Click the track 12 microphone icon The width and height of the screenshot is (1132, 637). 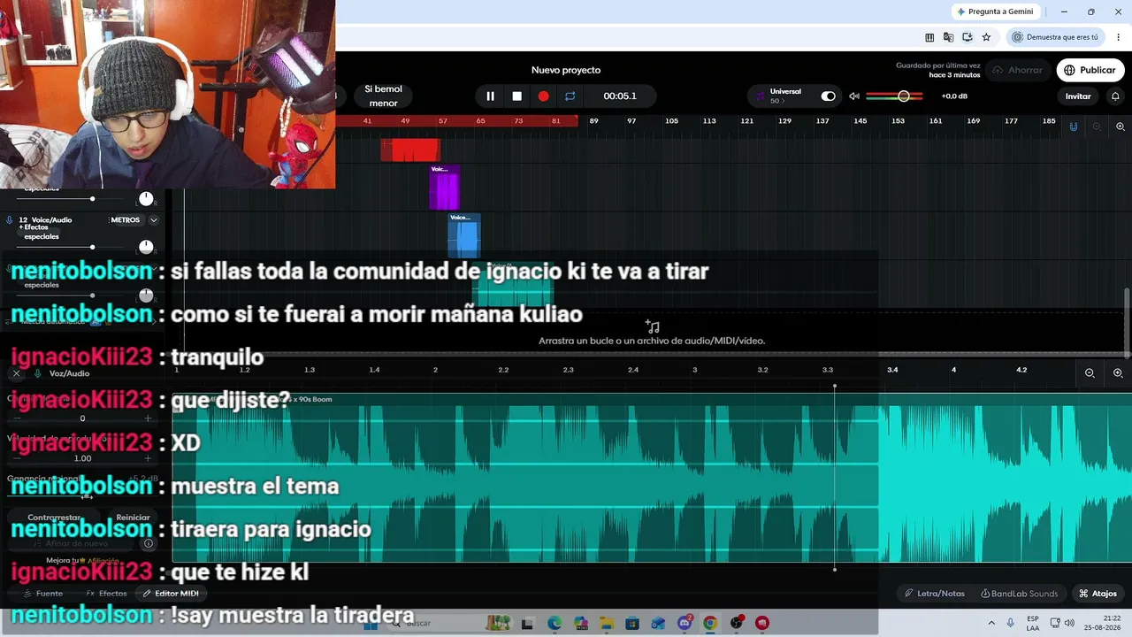pyautogui.click(x=10, y=220)
